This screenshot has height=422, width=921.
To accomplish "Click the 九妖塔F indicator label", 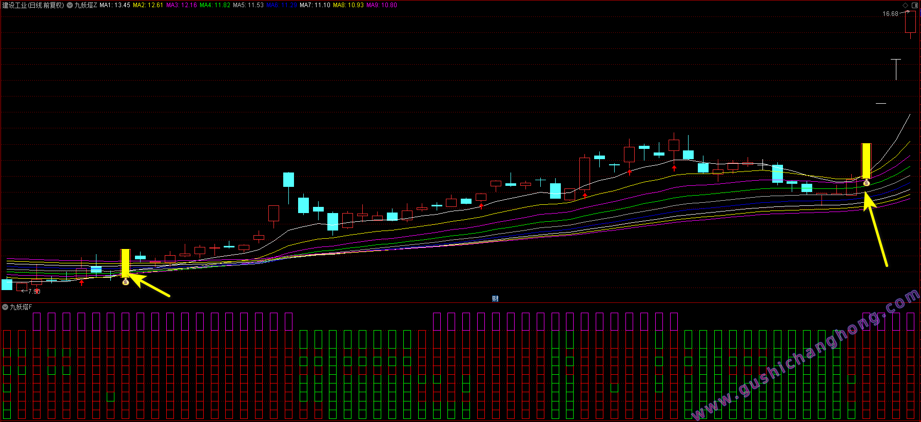I will click(x=21, y=307).
